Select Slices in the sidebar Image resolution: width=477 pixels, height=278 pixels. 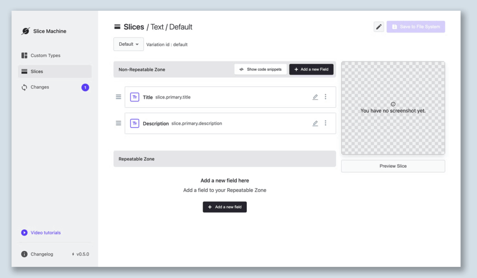pos(37,72)
